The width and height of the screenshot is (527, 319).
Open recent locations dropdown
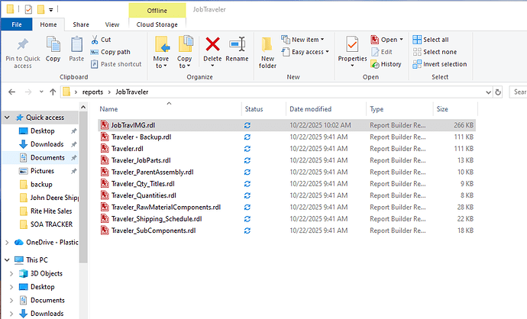(x=41, y=92)
